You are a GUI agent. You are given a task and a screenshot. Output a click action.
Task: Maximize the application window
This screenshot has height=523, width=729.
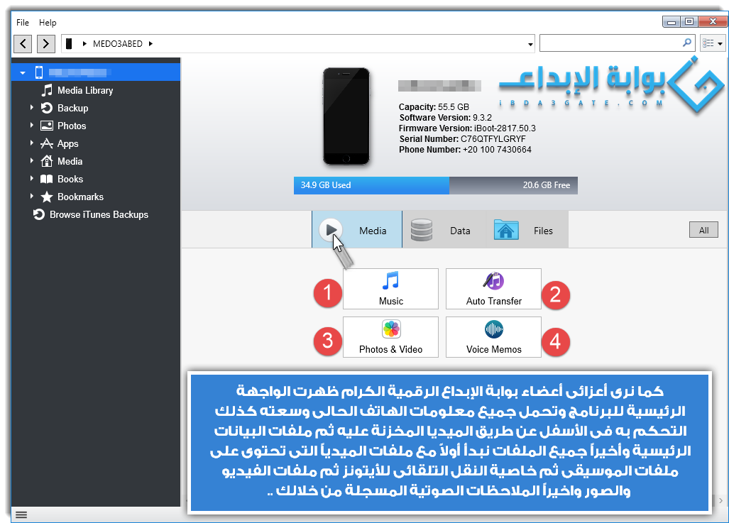[689, 21]
